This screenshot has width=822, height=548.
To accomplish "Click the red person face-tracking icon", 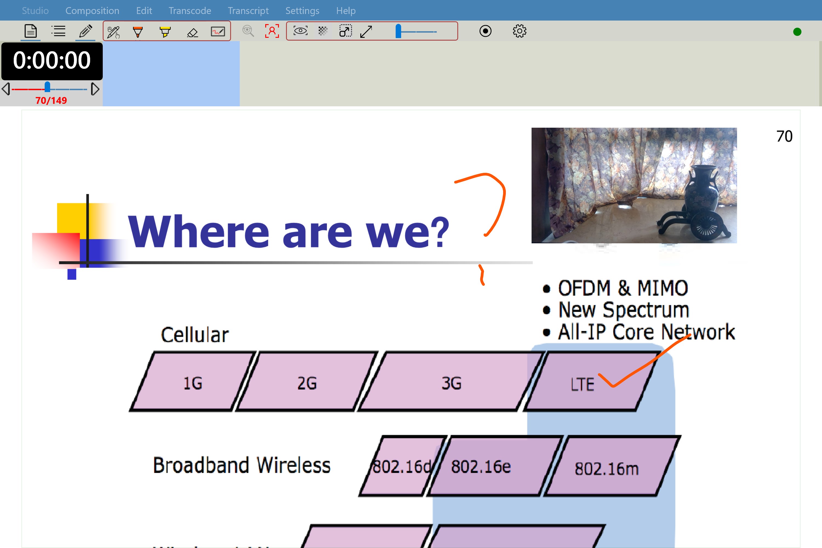I will (272, 31).
